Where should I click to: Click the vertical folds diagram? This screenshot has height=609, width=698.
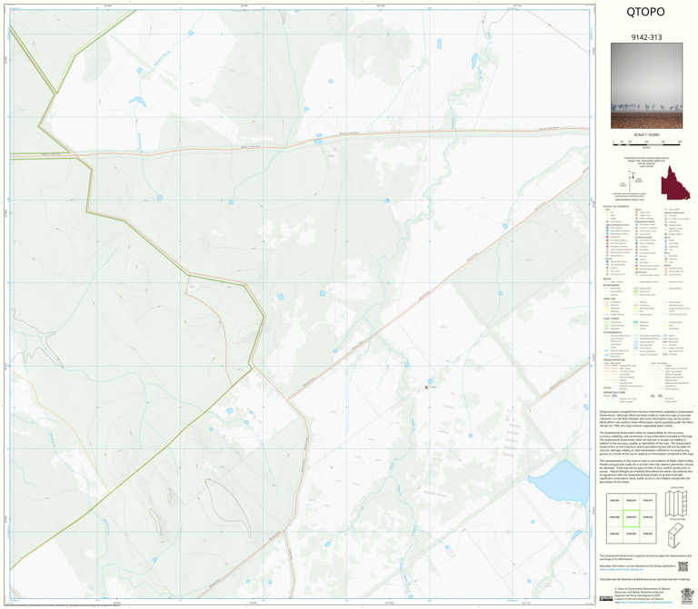tap(676, 503)
